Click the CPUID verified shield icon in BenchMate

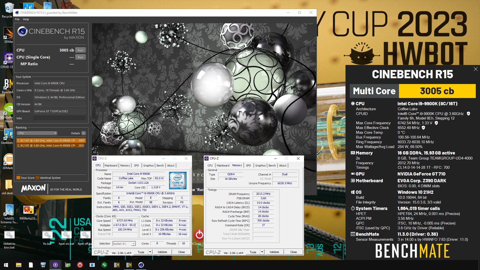[468, 113]
